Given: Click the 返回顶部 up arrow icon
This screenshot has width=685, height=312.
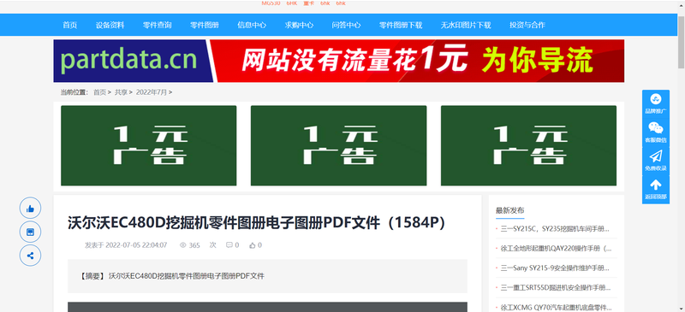Looking at the screenshot, I should pos(655,190).
